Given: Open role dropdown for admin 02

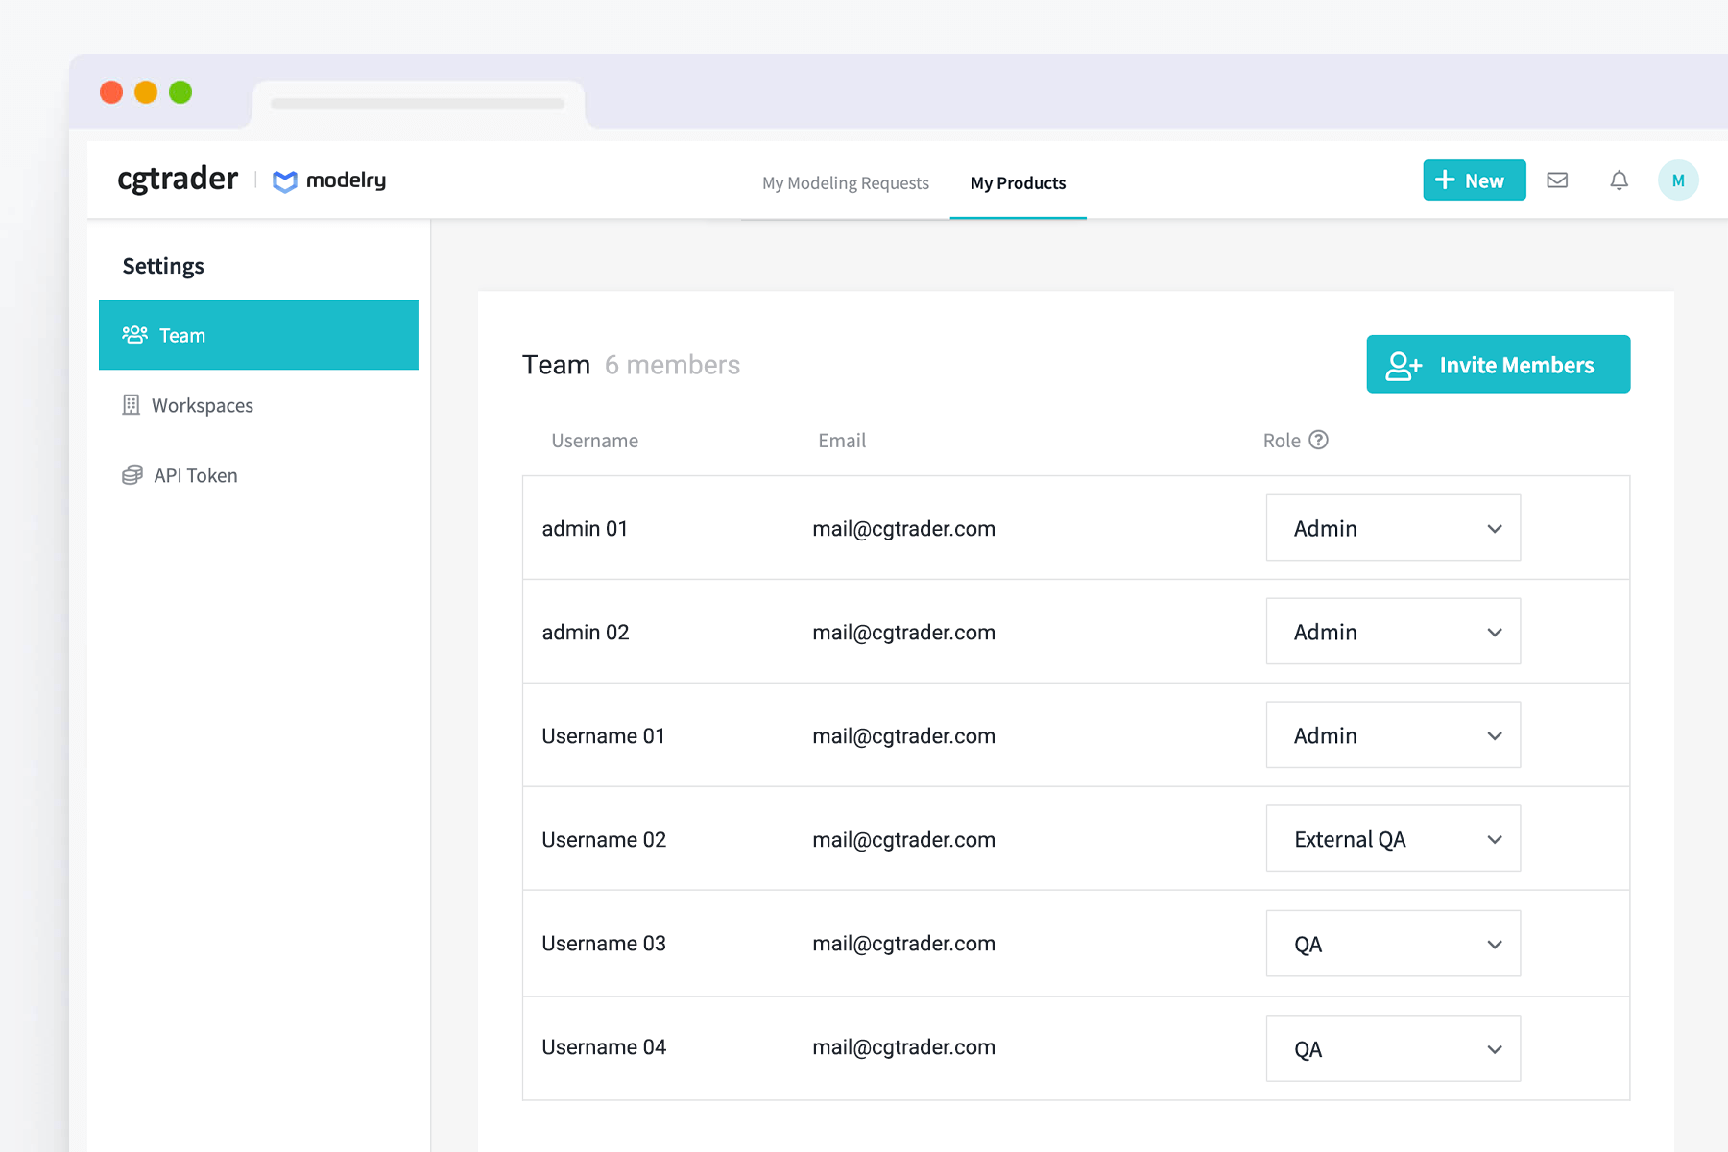Looking at the screenshot, I should [1393, 632].
